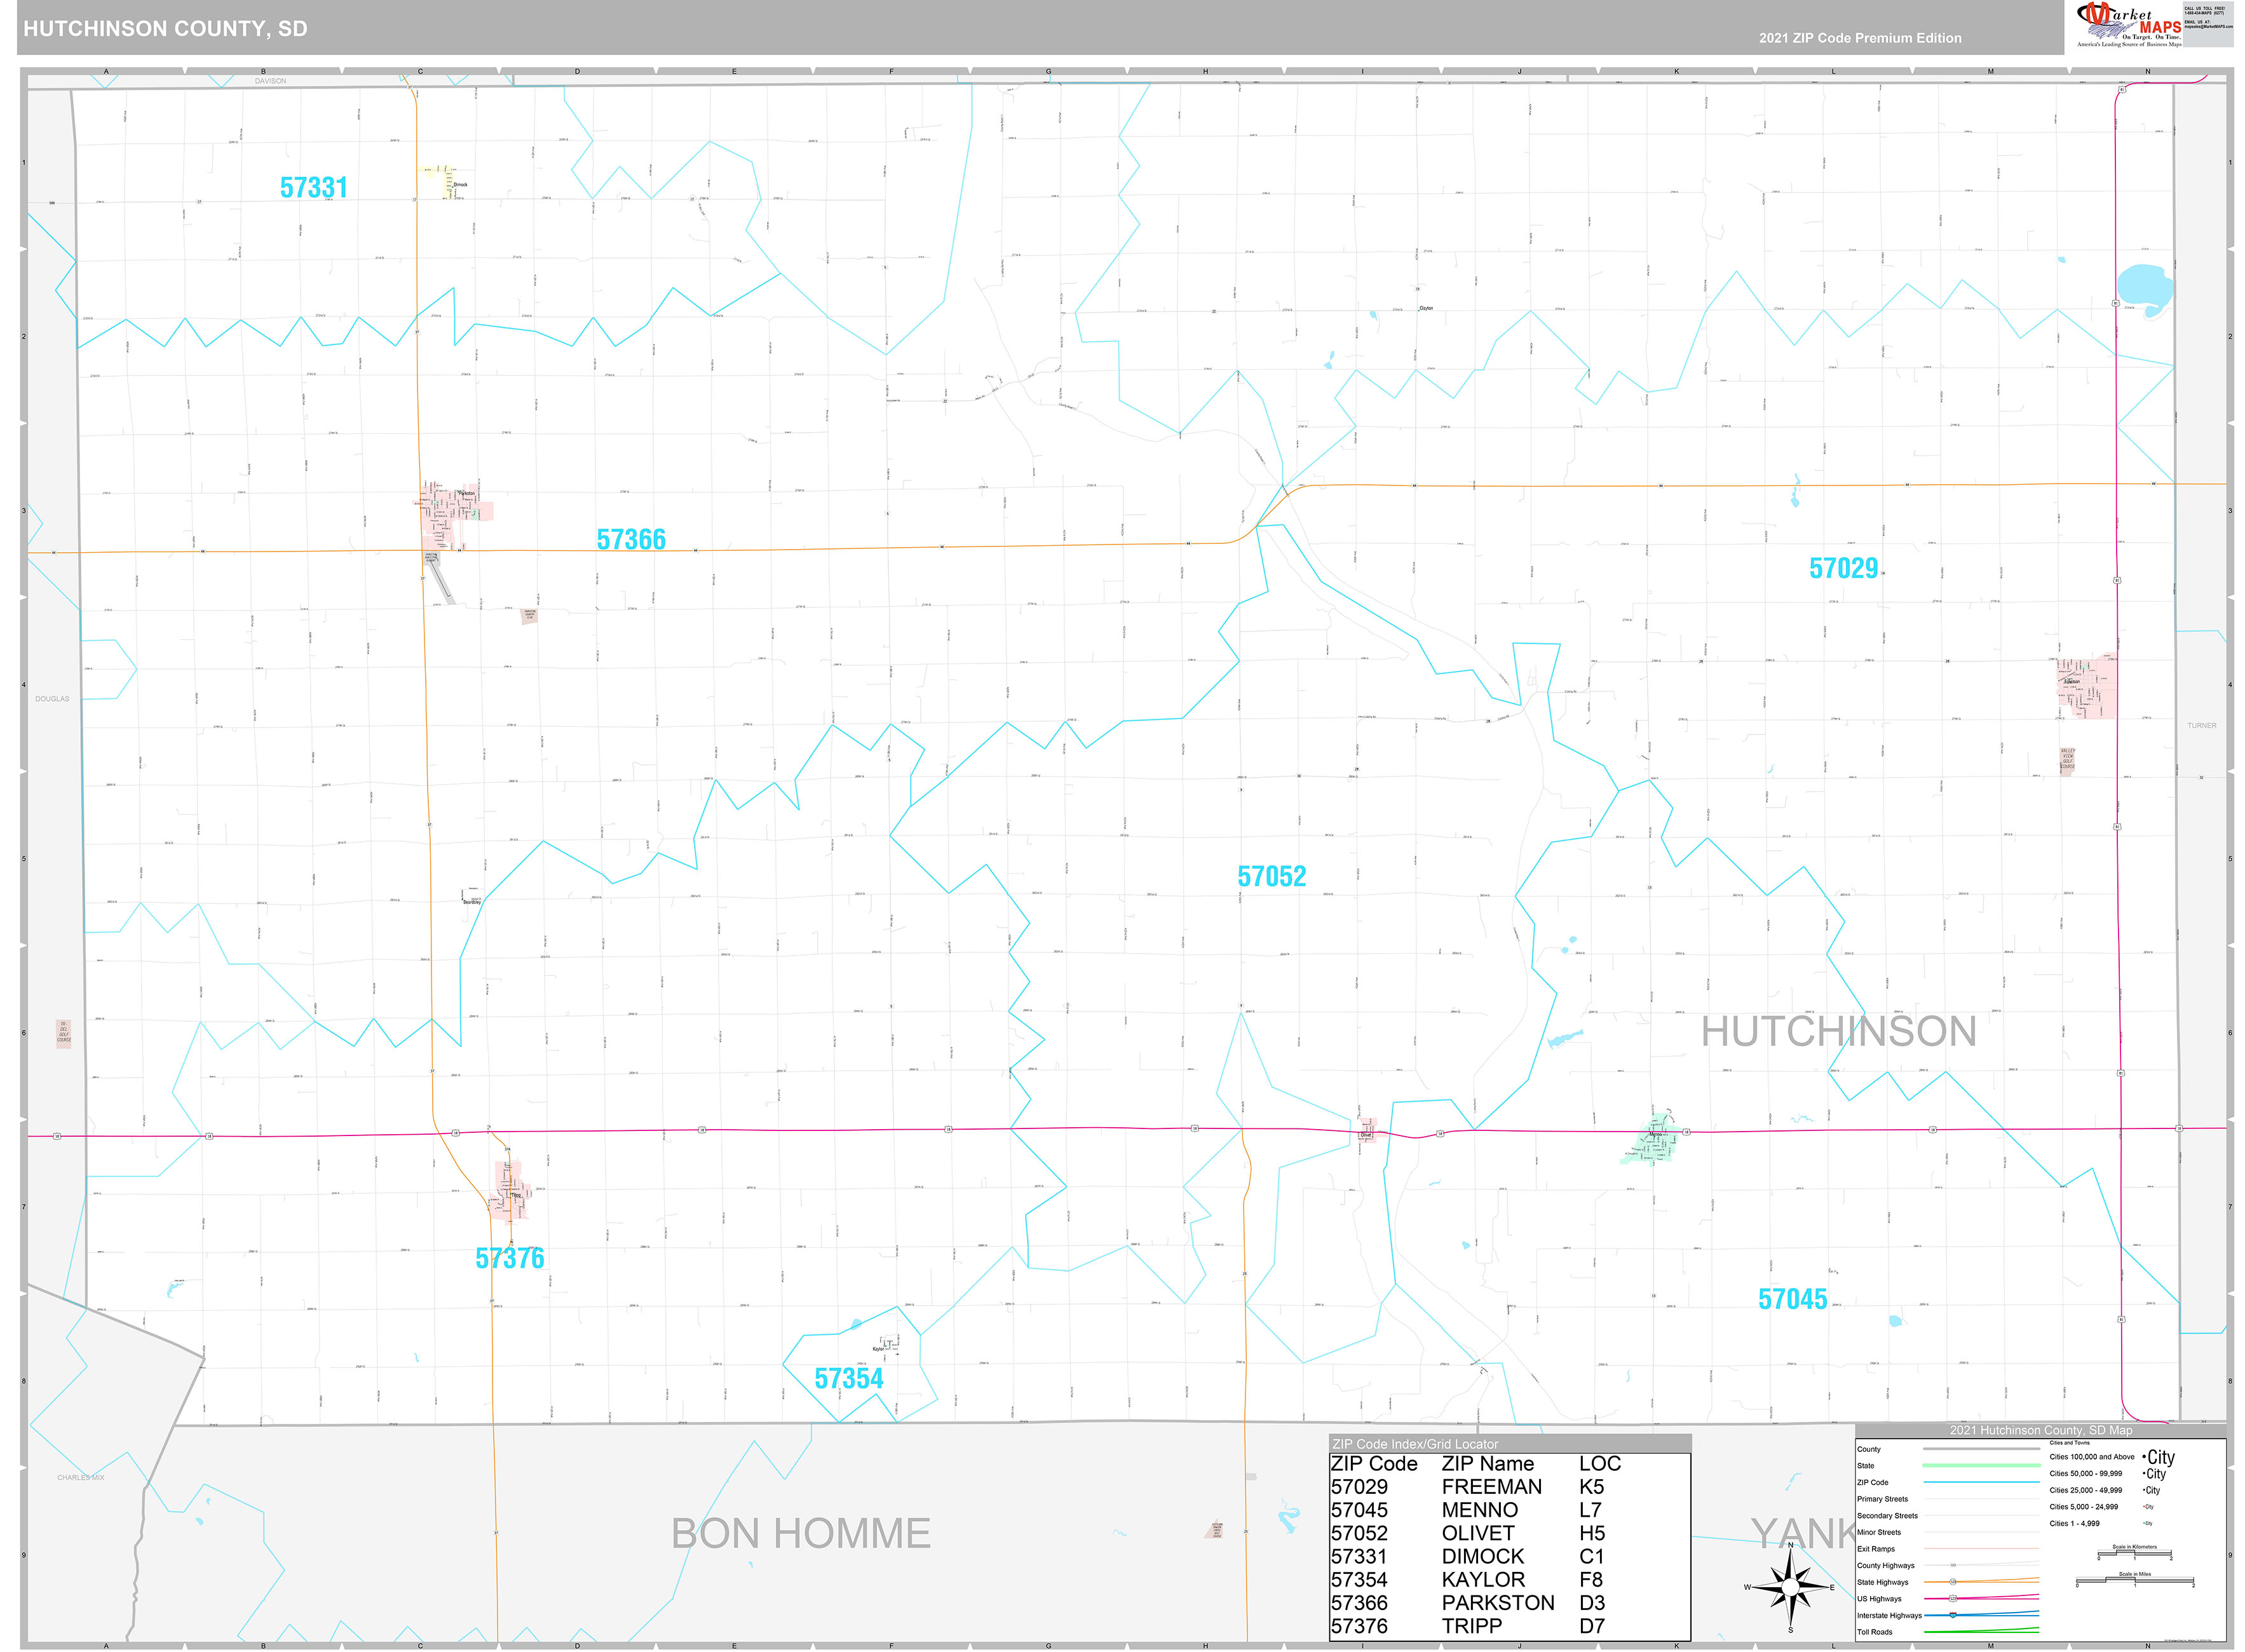The height and width of the screenshot is (1652, 2245).
Task: Click the HUTCHINSON county name label
Action: point(1838,1032)
